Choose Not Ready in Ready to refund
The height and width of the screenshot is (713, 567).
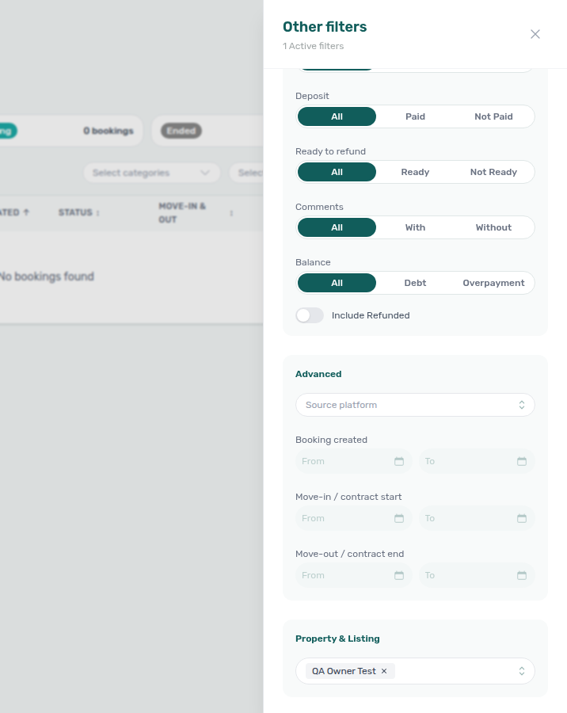[493, 172]
